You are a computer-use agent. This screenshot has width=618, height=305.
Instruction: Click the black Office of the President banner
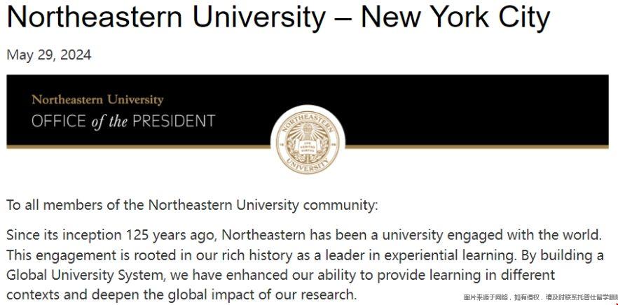308,110
